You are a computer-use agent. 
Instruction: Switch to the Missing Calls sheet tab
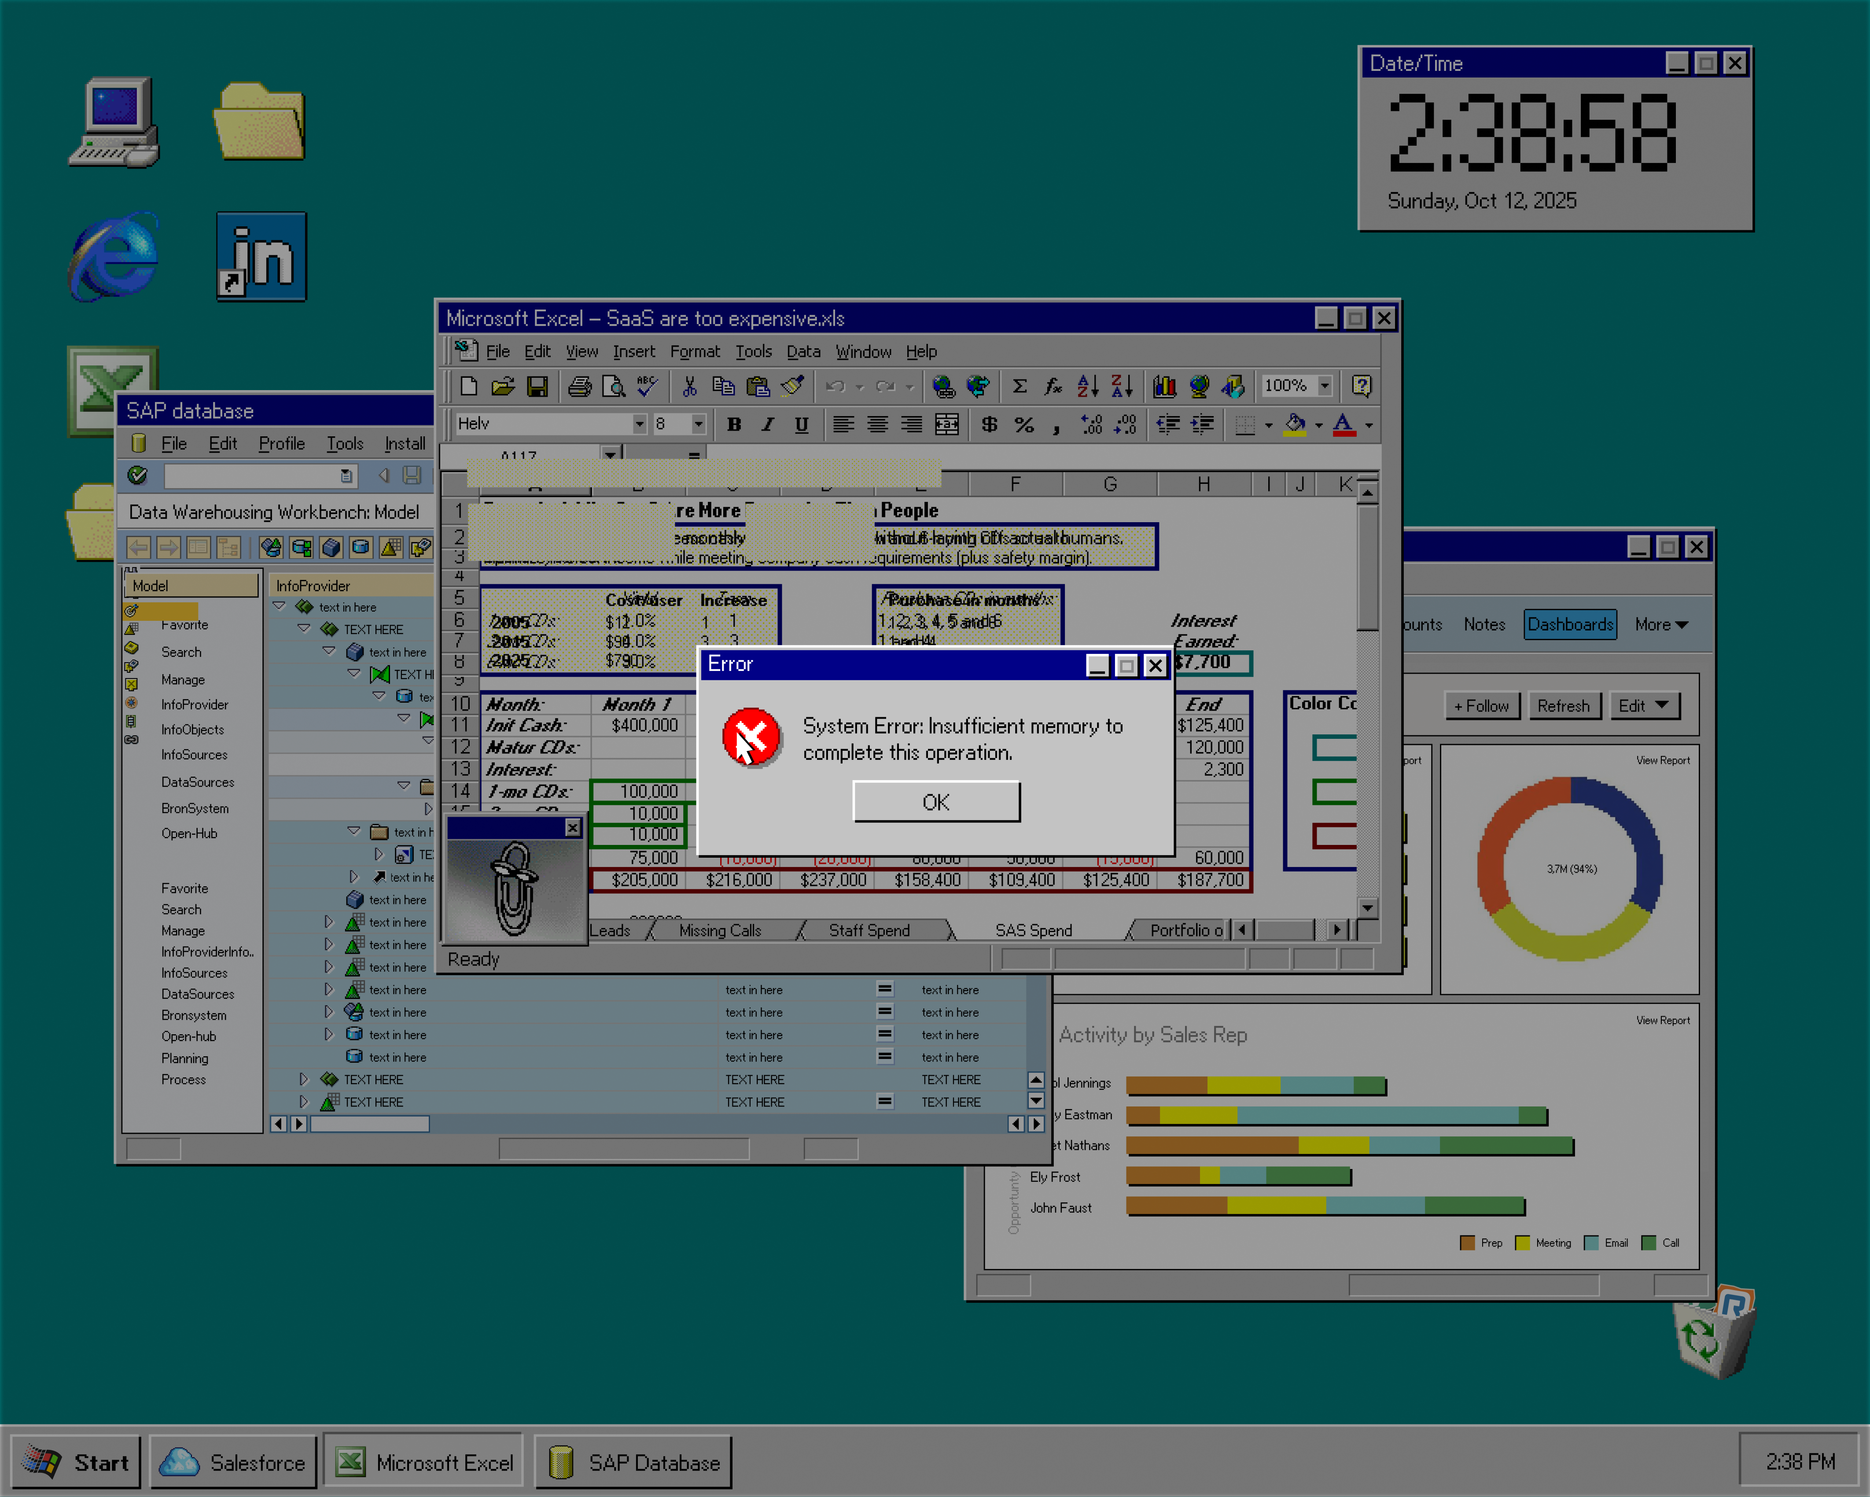click(x=720, y=931)
